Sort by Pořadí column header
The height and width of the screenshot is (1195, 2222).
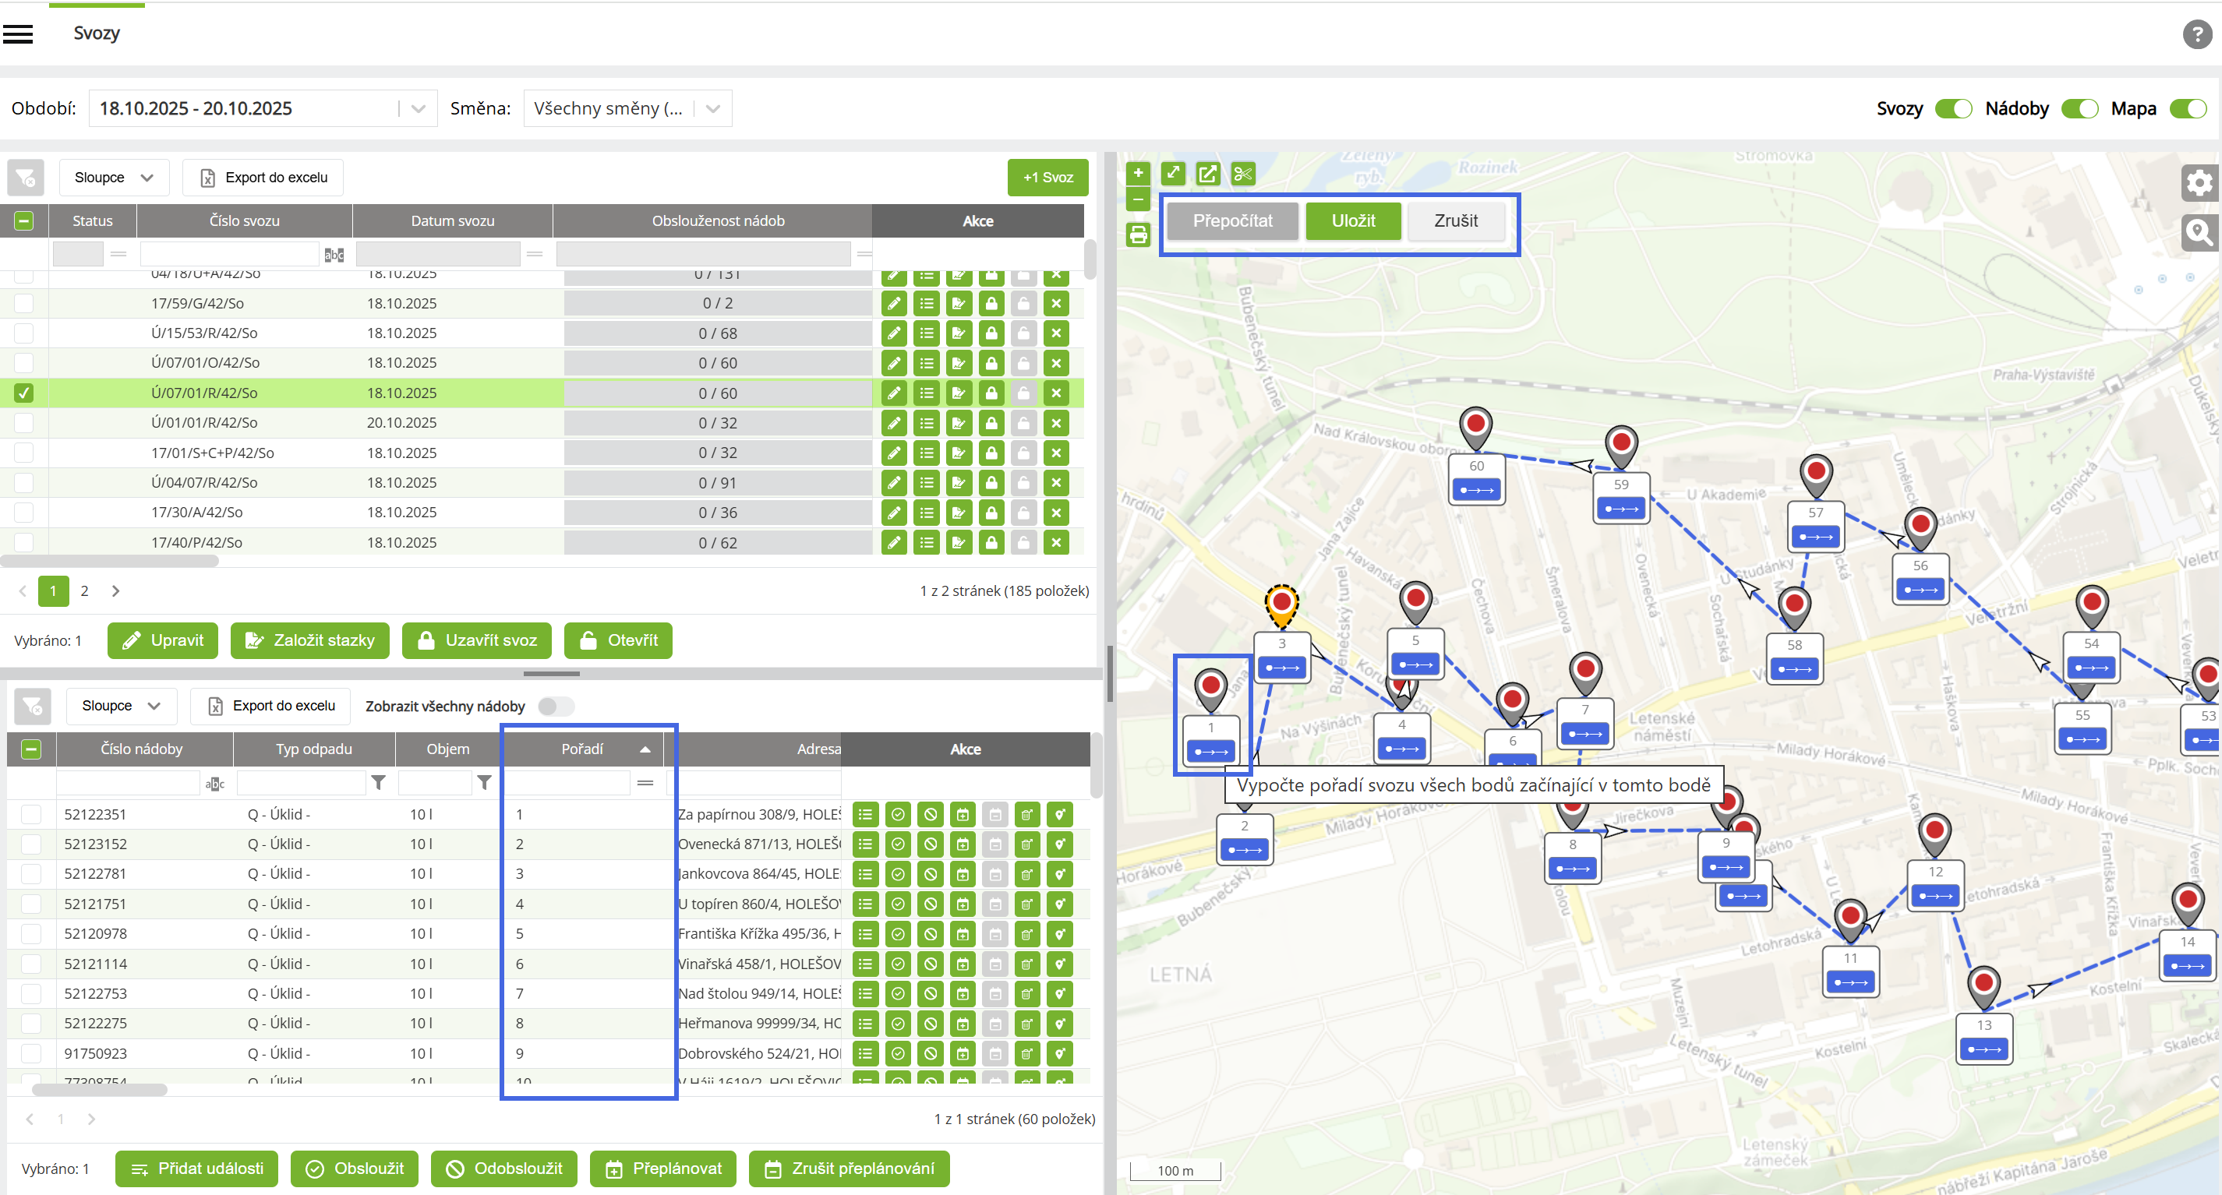click(583, 749)
